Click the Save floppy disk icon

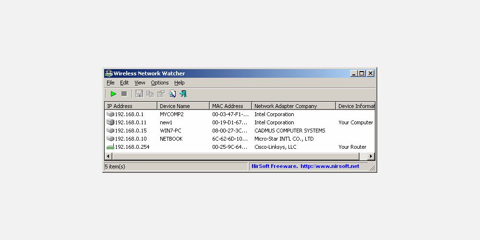[x=139, y=94]
